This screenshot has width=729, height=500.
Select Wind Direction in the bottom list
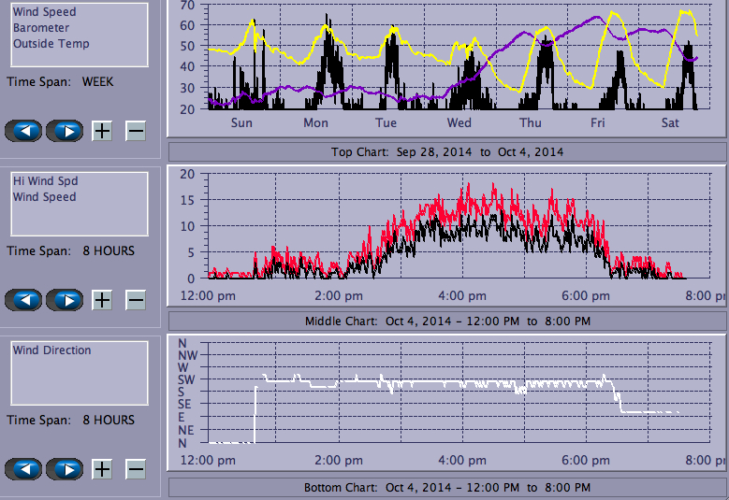tap(51, 350)
